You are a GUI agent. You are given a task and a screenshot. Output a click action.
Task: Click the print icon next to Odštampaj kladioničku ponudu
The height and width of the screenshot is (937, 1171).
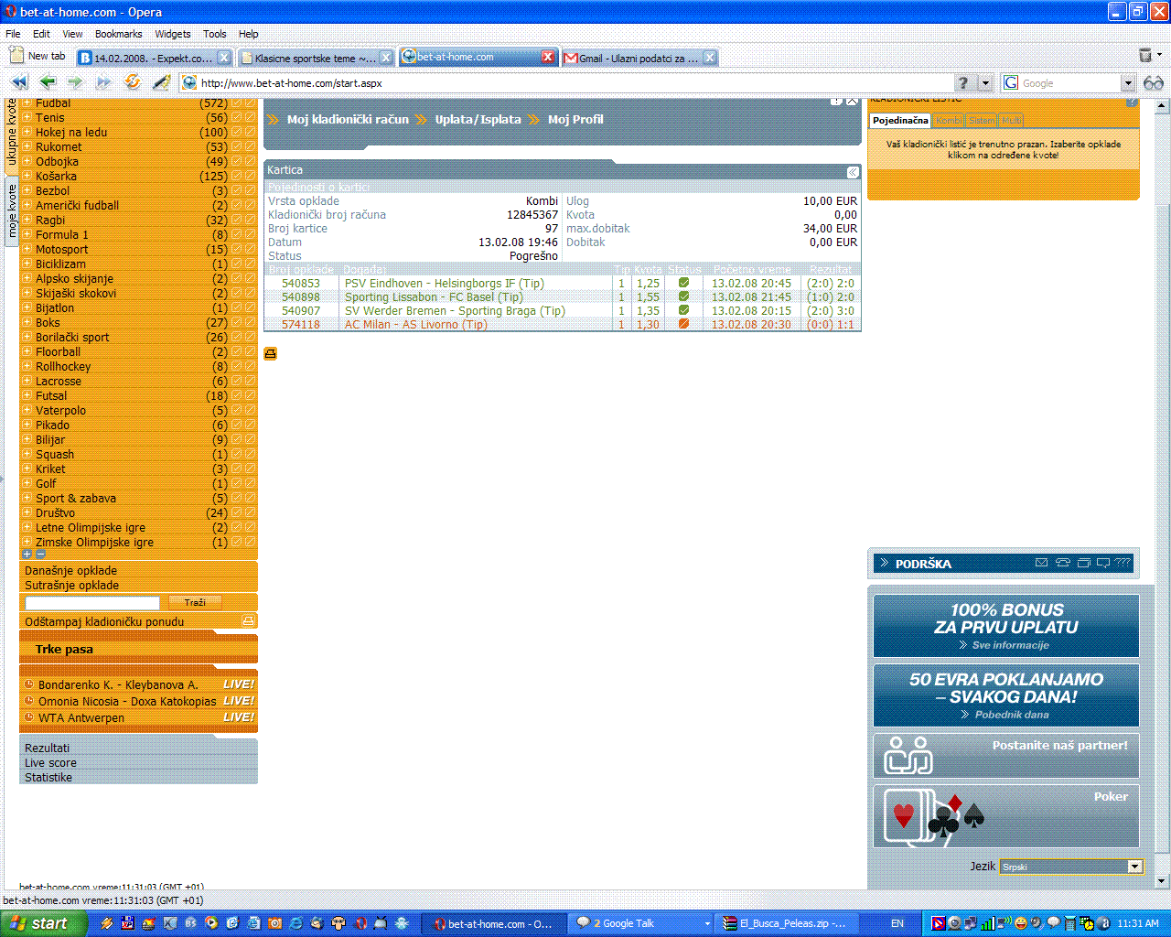248,621
